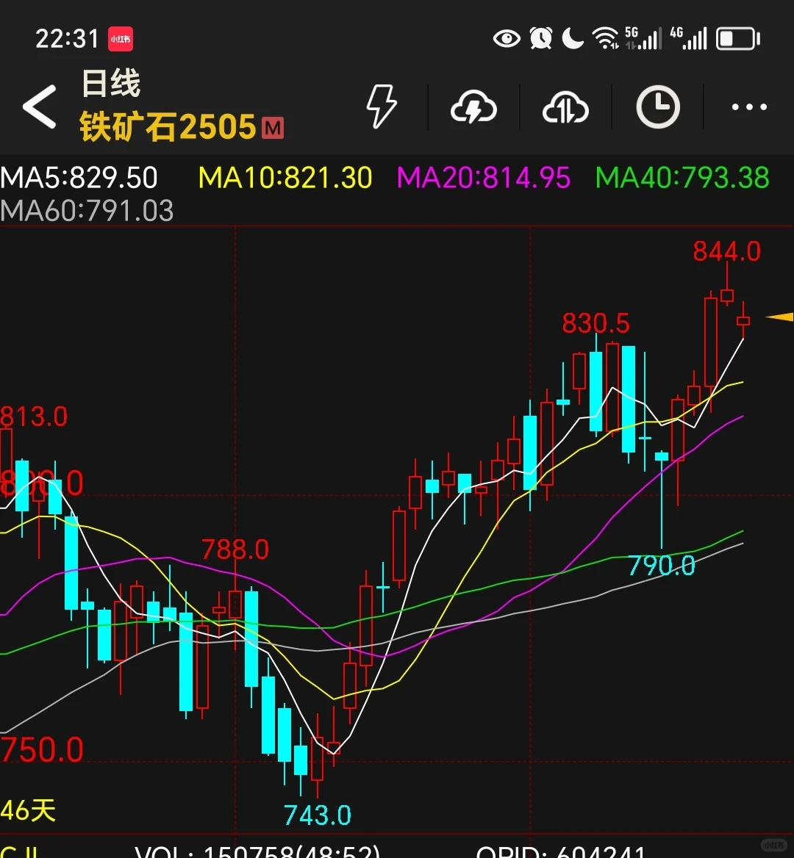Tap the 小红书 notification icon in status bar
Image resolution: width=794 pixels, height=858 pixels.
coord(121,39)
